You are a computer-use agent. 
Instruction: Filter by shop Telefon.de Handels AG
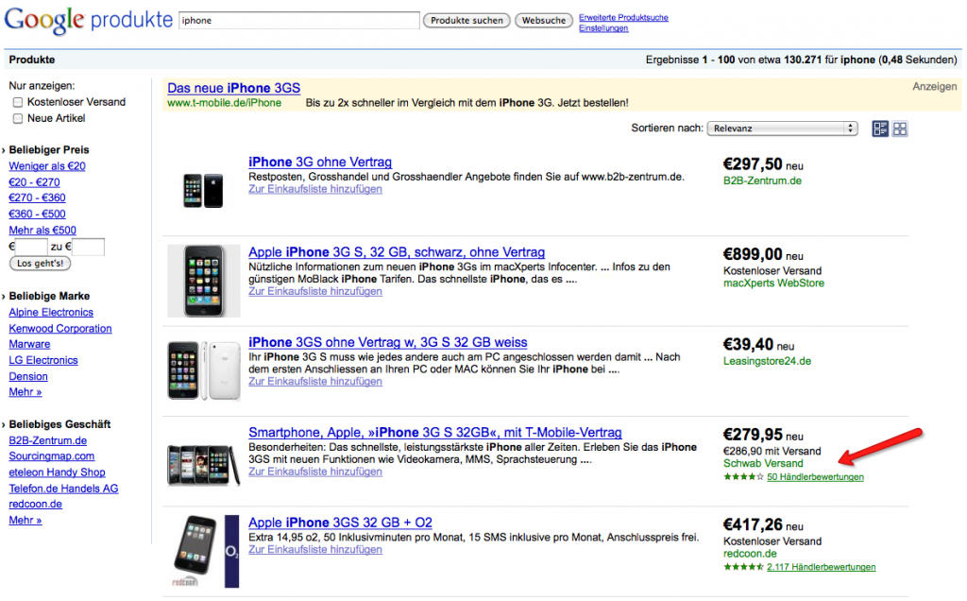point(63,489)
